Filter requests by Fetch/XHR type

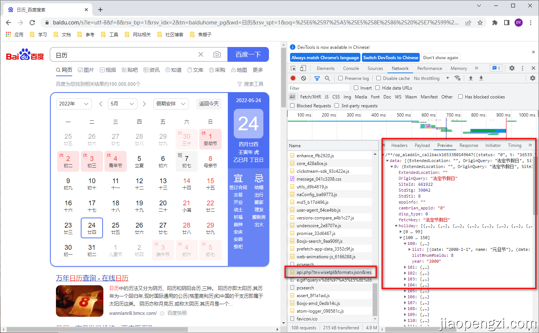click(x=310, y=97)
